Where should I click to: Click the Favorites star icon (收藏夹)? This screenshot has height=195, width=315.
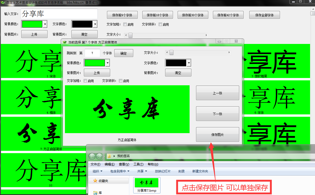pos(95,181)
